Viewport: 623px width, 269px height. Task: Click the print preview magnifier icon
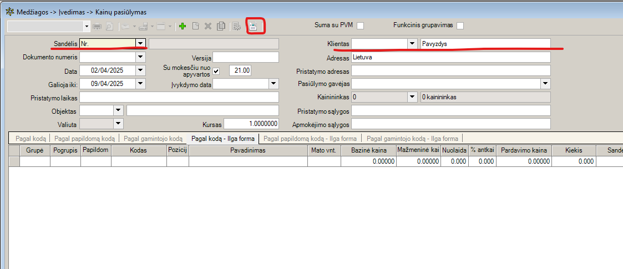(x=110, y=26)
